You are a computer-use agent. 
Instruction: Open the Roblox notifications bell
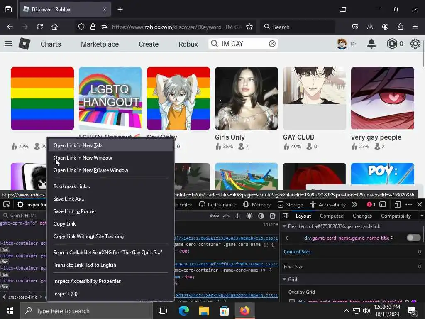pyautogui.click(x=371, y=44)
